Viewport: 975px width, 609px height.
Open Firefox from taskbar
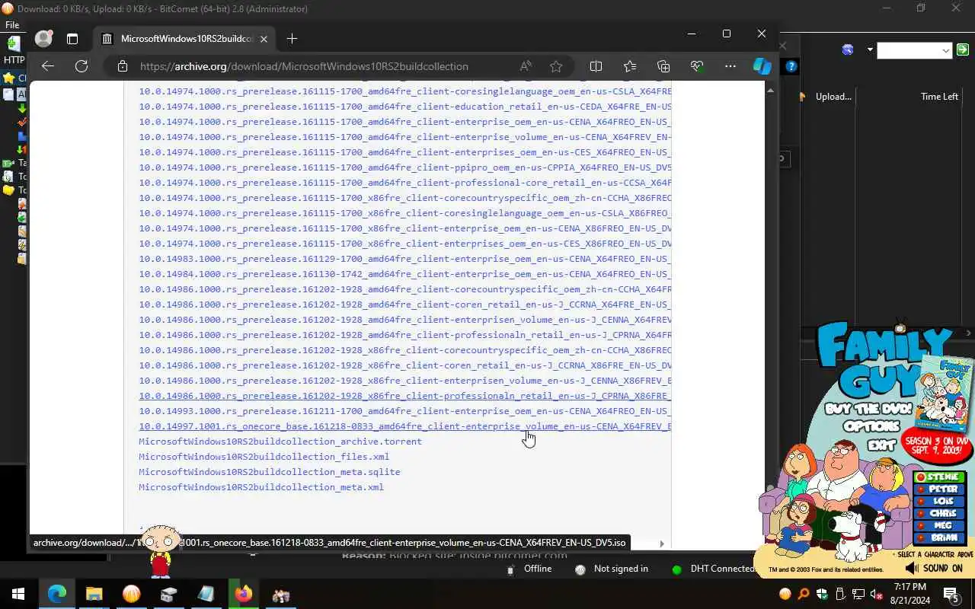(244, 595)
